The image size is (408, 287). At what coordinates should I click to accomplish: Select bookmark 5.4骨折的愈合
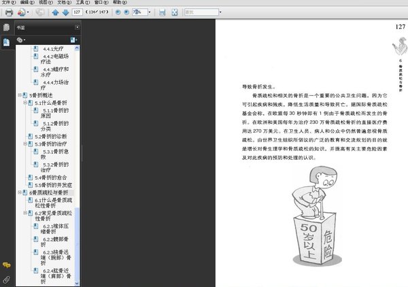point(51,178)
